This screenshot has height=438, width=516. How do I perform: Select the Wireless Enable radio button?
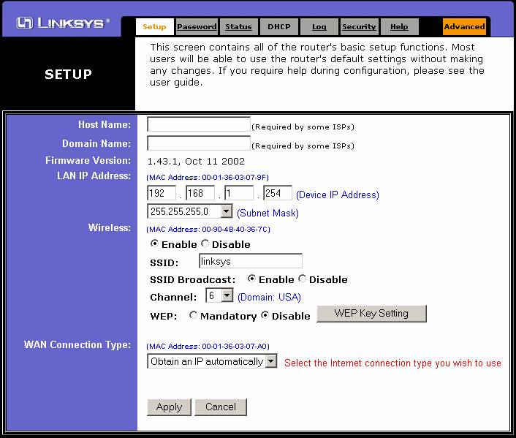point(154,243)
